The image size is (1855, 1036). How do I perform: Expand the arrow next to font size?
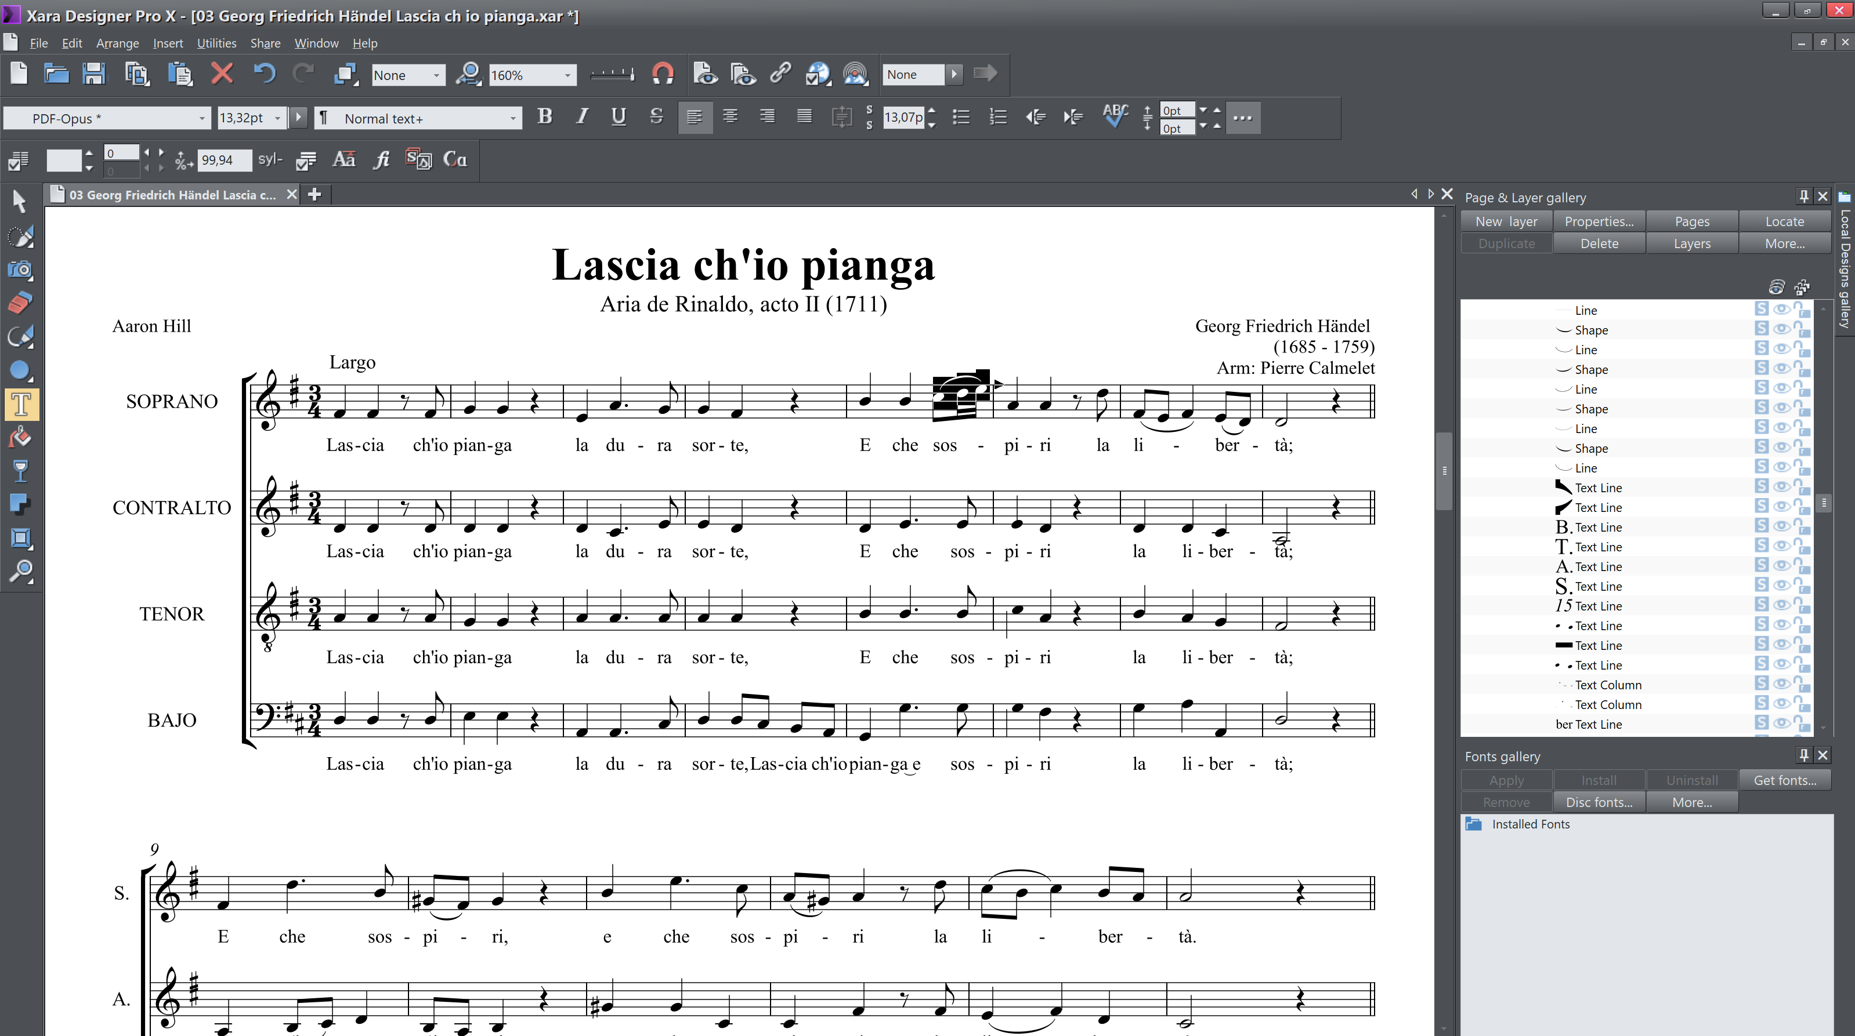tap(298, 117)
